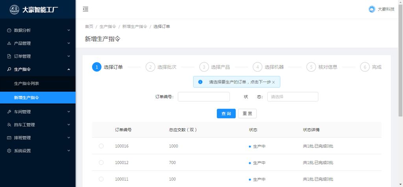Click the 产品管理 icon in sidebar
Image resolution: width=403 pixels, height=187 pixels.
coord(9,43)
